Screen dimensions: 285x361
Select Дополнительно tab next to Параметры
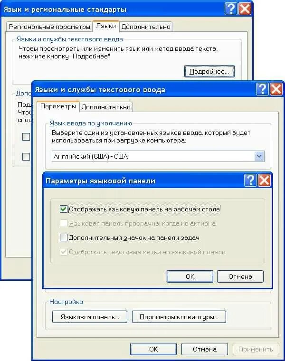coord(106,107)
